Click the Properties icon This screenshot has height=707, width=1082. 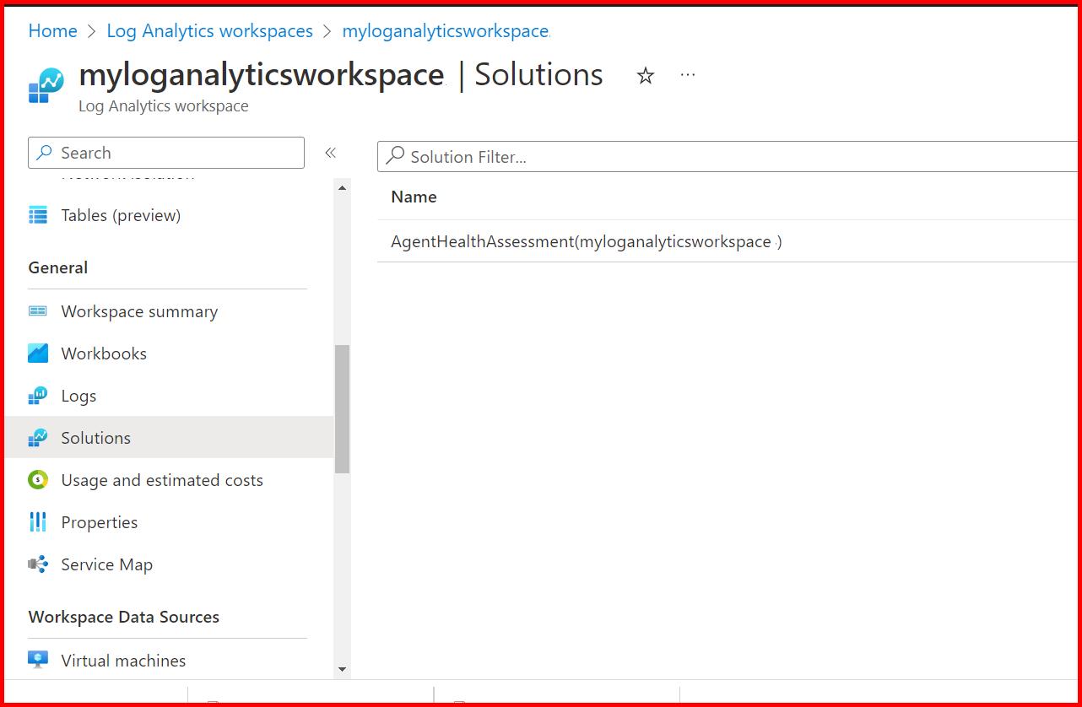pos(38,522)
